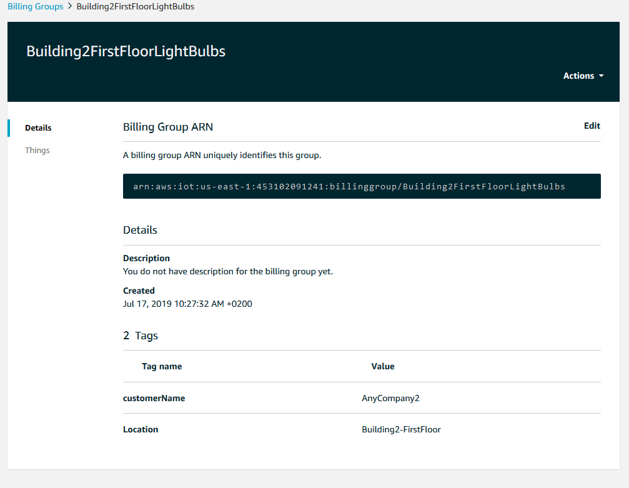Select the Location tag row
629x488 pixels.
[x=141, y=429]
